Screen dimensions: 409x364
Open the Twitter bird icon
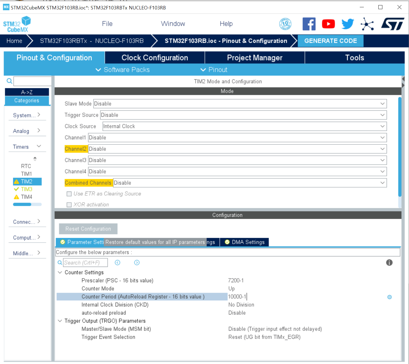[348, 24]
